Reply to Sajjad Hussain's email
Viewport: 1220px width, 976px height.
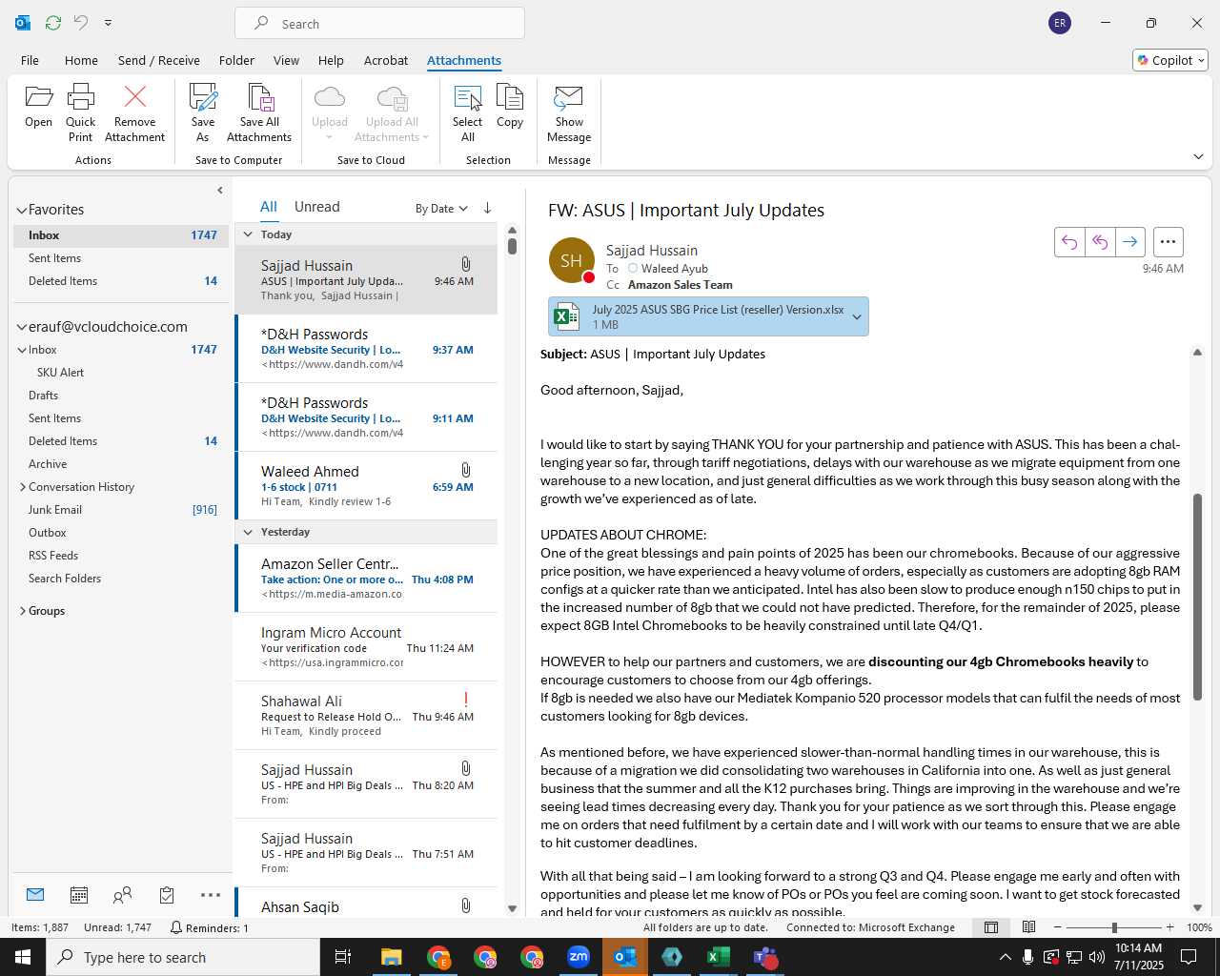(1069, 242)
